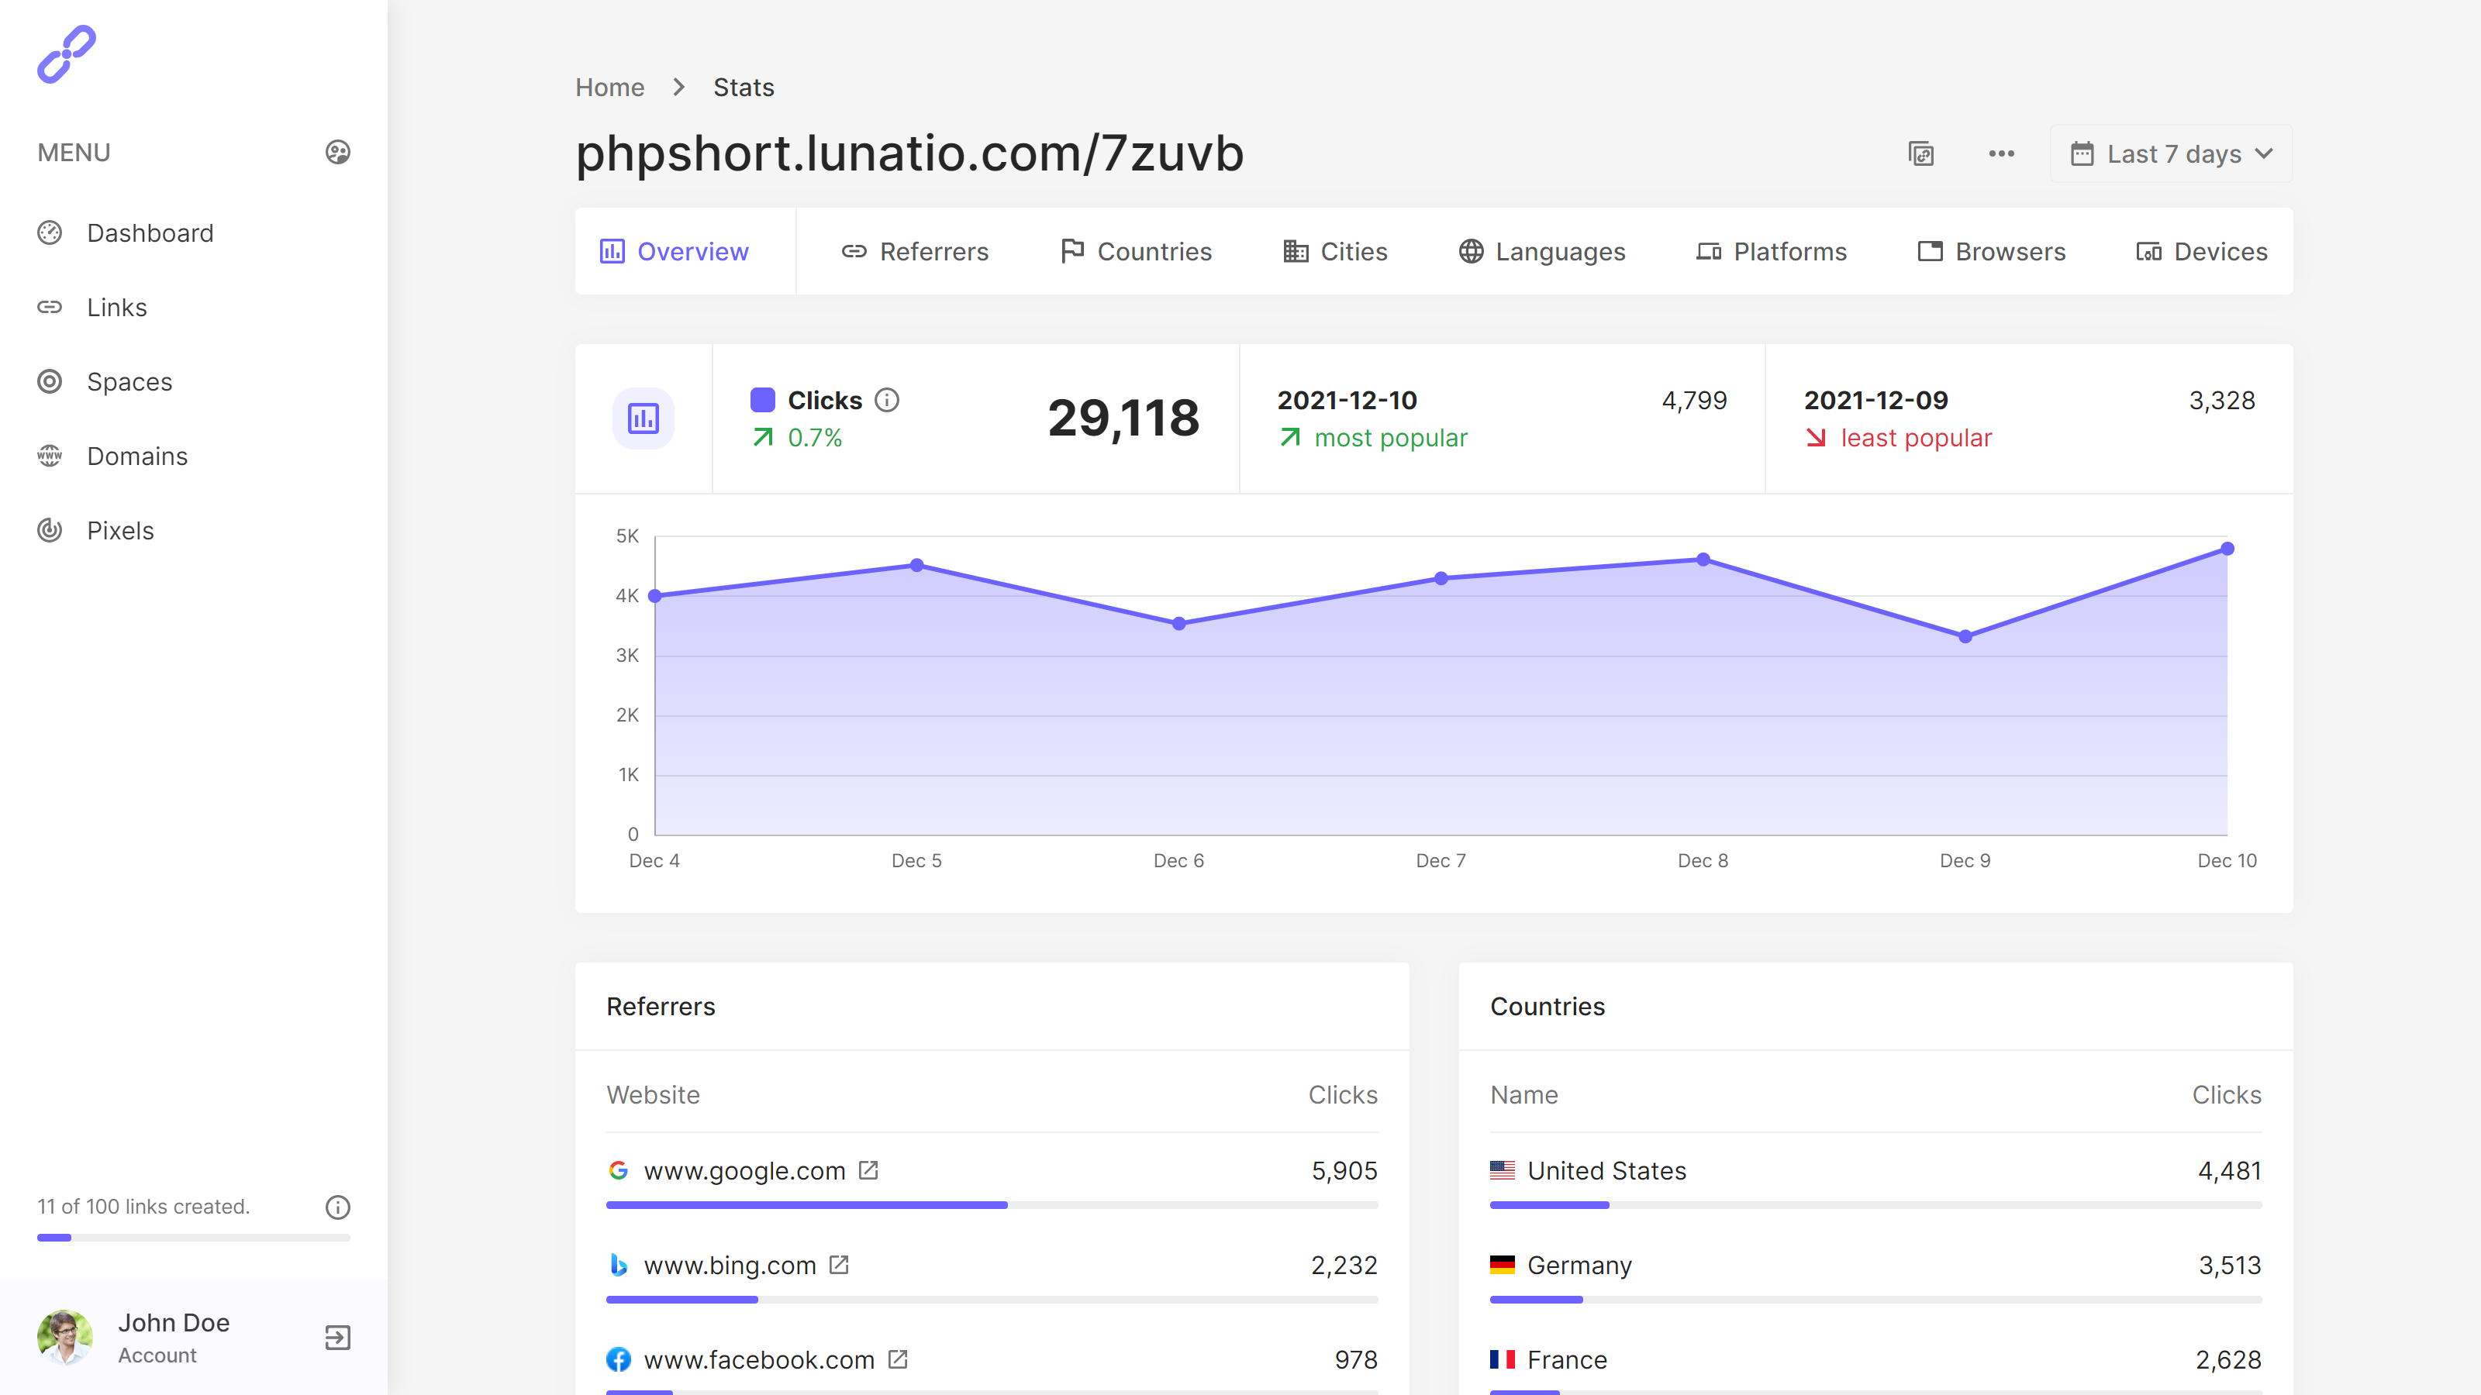Switch to the Referrers tab
The image size is (2481, 1395).
click(914, 251)
